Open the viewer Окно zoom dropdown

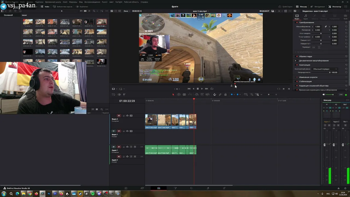(x=127, y=11)
